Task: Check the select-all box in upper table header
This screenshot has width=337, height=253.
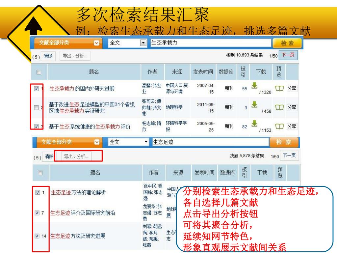Action: click(39, 72)
